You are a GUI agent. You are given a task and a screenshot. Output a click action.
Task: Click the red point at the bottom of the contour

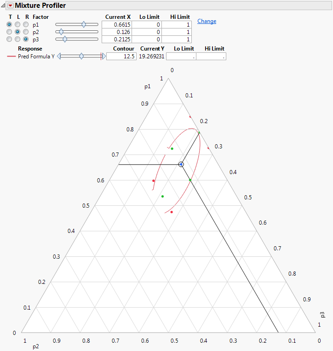(x=172, y=212)
